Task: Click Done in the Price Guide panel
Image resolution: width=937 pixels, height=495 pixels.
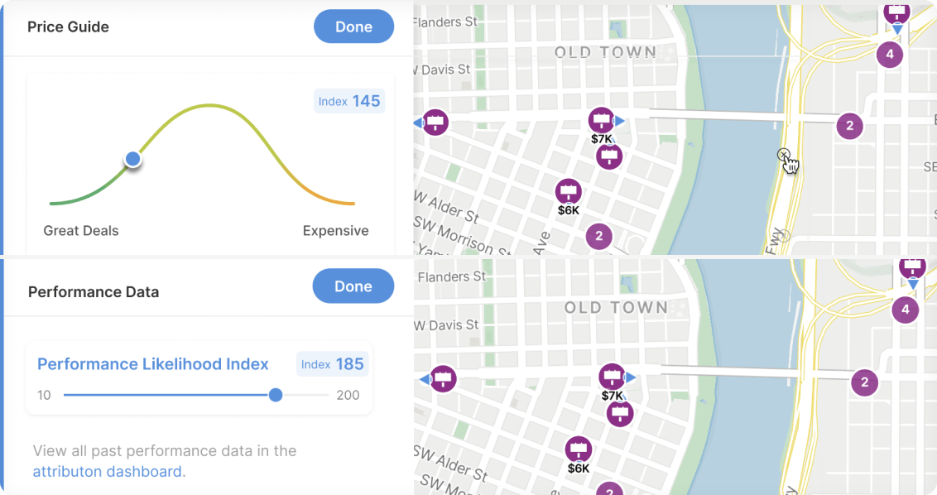Action: point(353,26)
